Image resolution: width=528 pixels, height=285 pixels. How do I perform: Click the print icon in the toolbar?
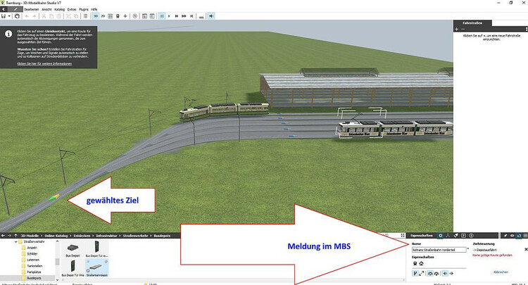point(17,16)
